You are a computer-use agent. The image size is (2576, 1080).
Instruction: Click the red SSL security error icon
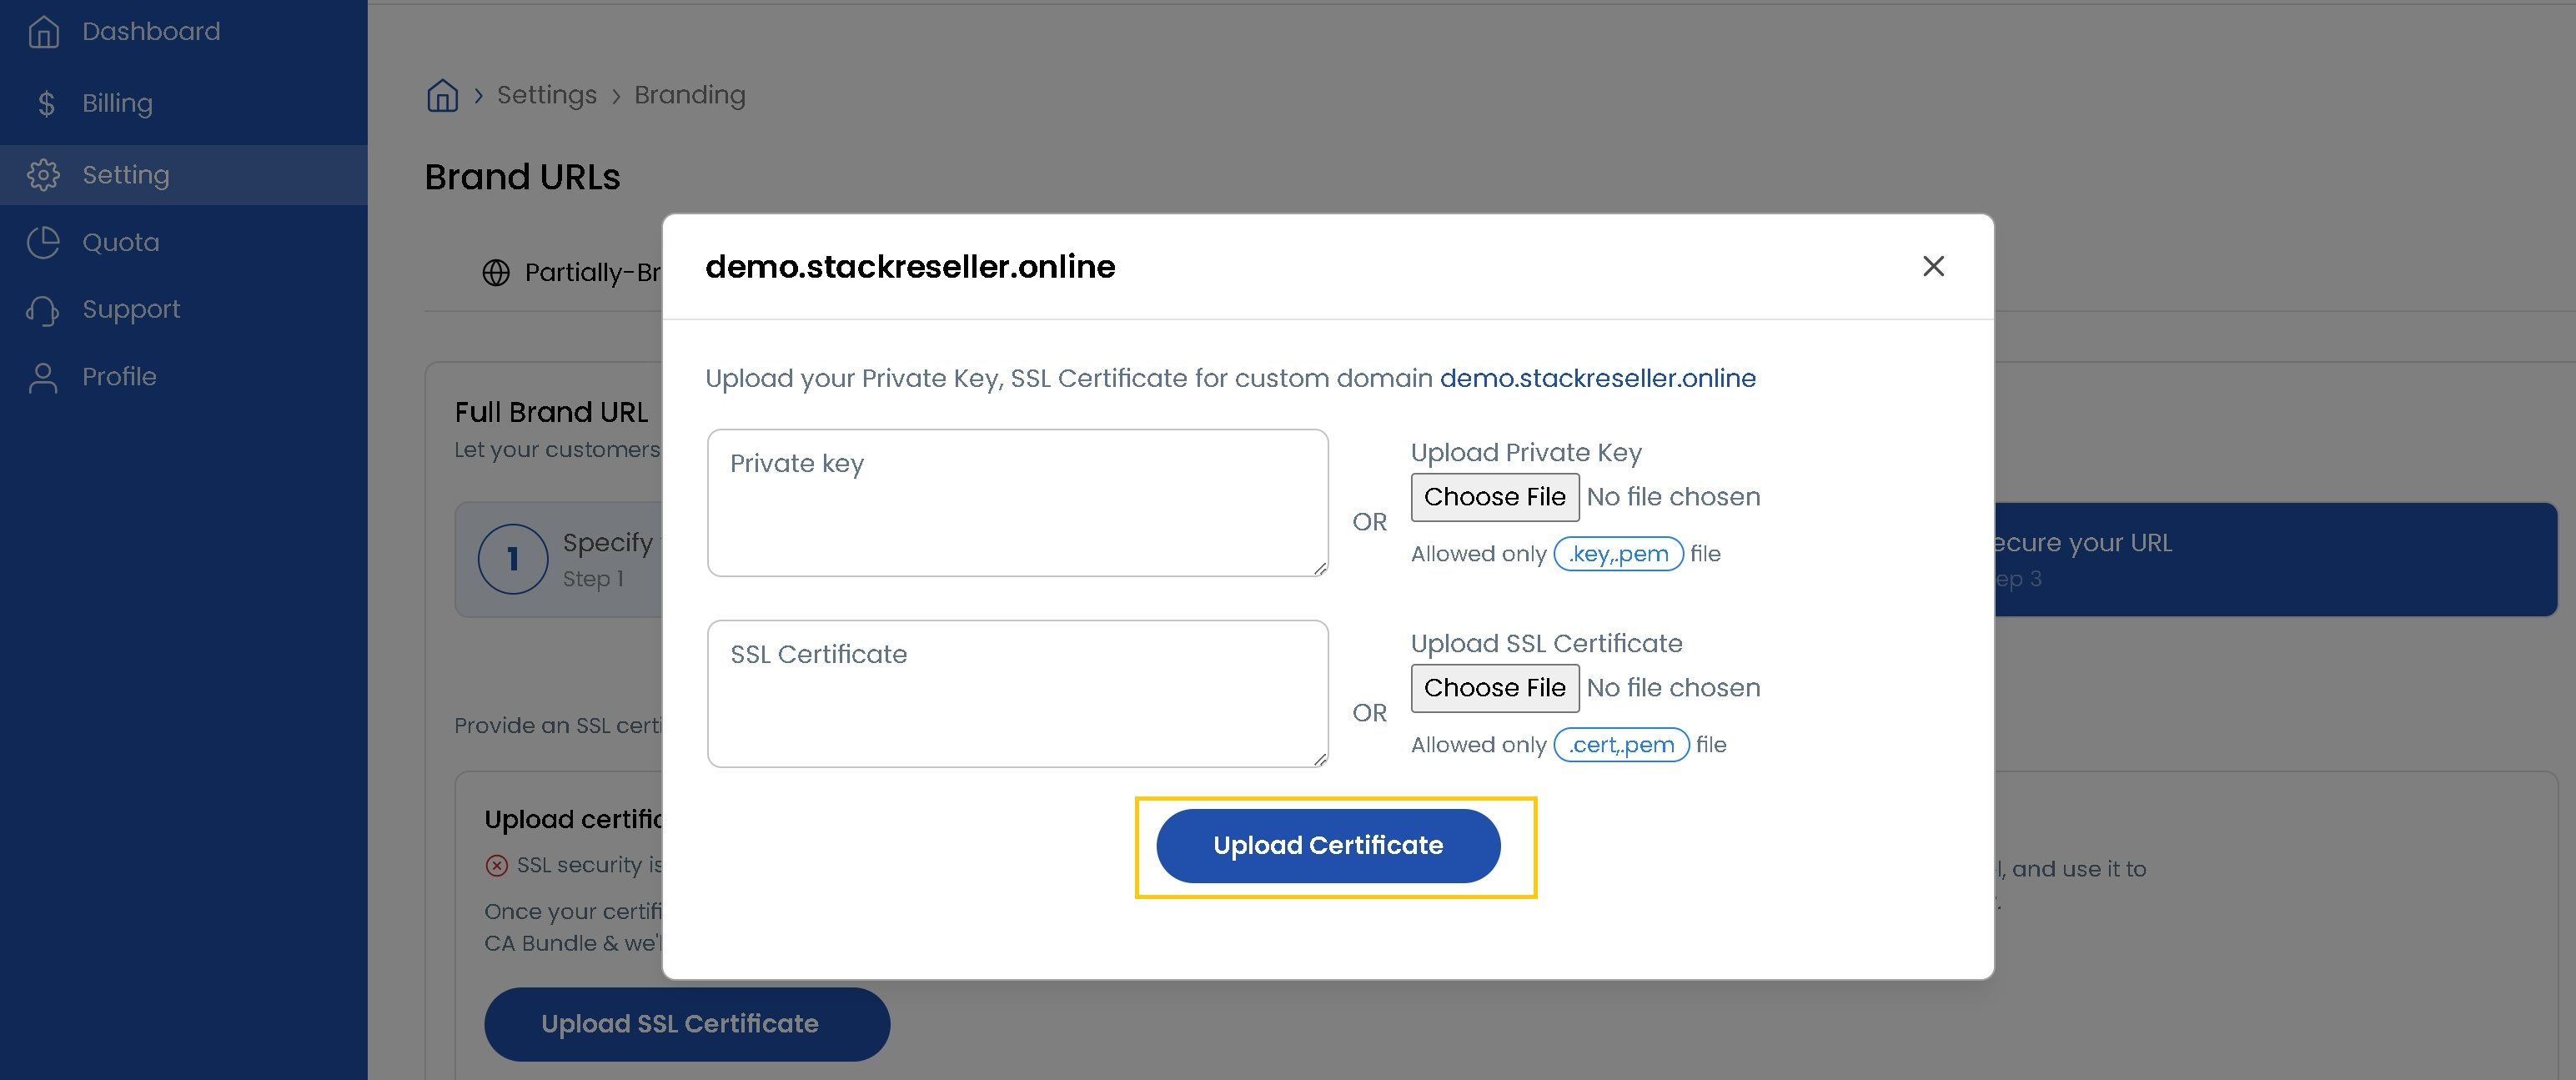pyautogui.click(x=498, y=865)
